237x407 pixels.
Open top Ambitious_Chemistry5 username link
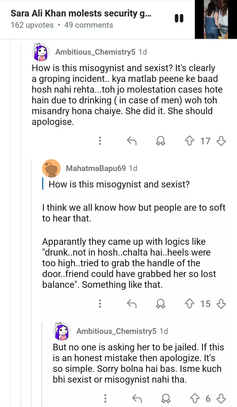(x=95, y=52)
